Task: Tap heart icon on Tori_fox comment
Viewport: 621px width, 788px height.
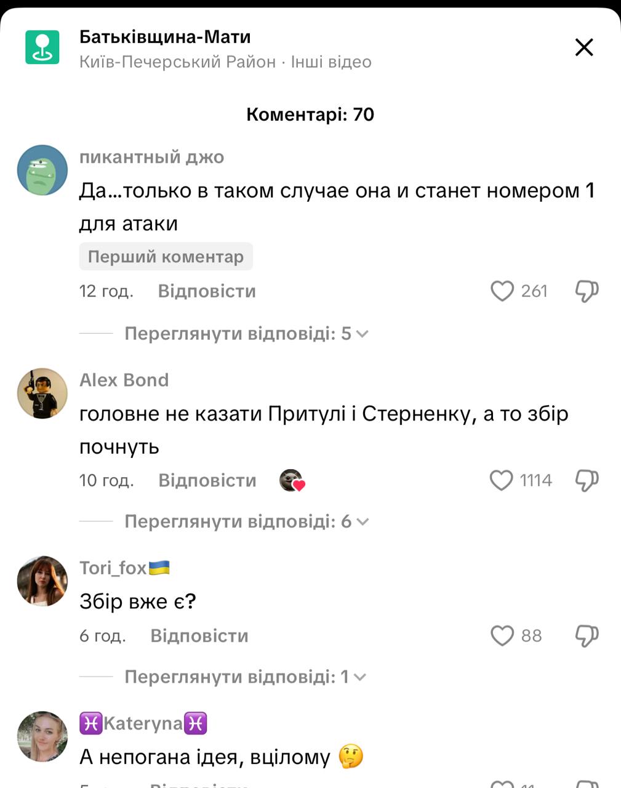Action: (502, 635)
